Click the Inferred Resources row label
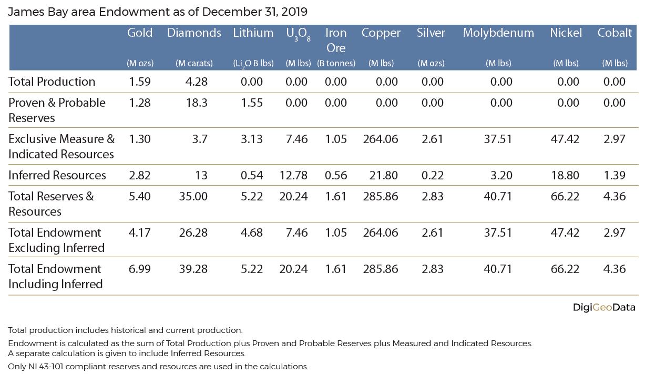The image size is (645, 374). (57, 175)
